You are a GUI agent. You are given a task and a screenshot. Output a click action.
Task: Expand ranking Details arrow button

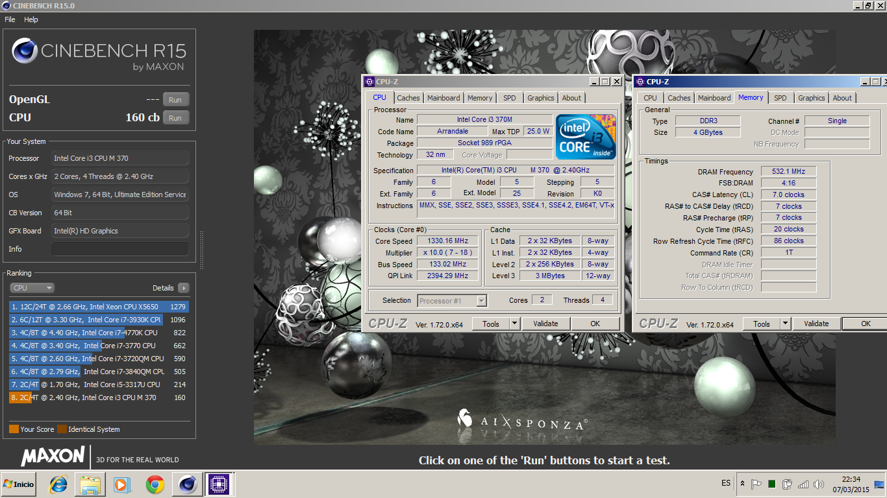[x=183, y=288]
